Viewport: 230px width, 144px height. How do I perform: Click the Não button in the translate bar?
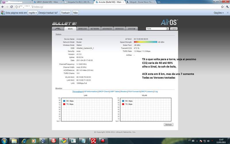click(75, 13)
